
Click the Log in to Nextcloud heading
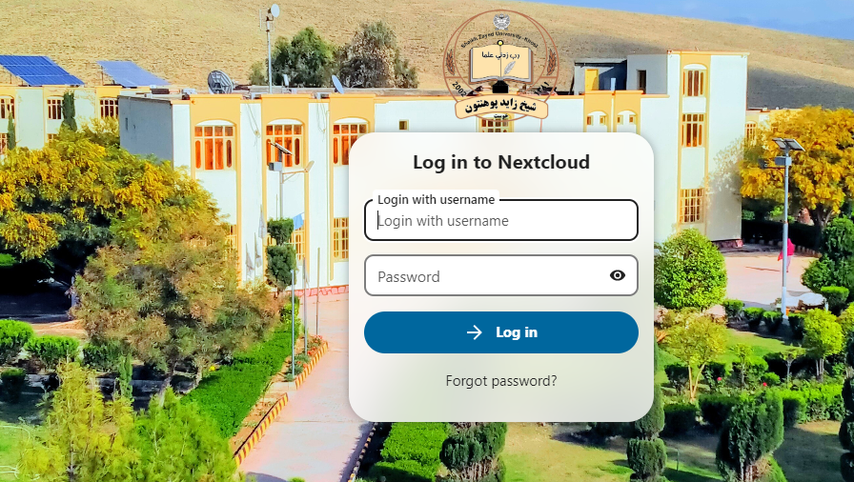[501, 162]
